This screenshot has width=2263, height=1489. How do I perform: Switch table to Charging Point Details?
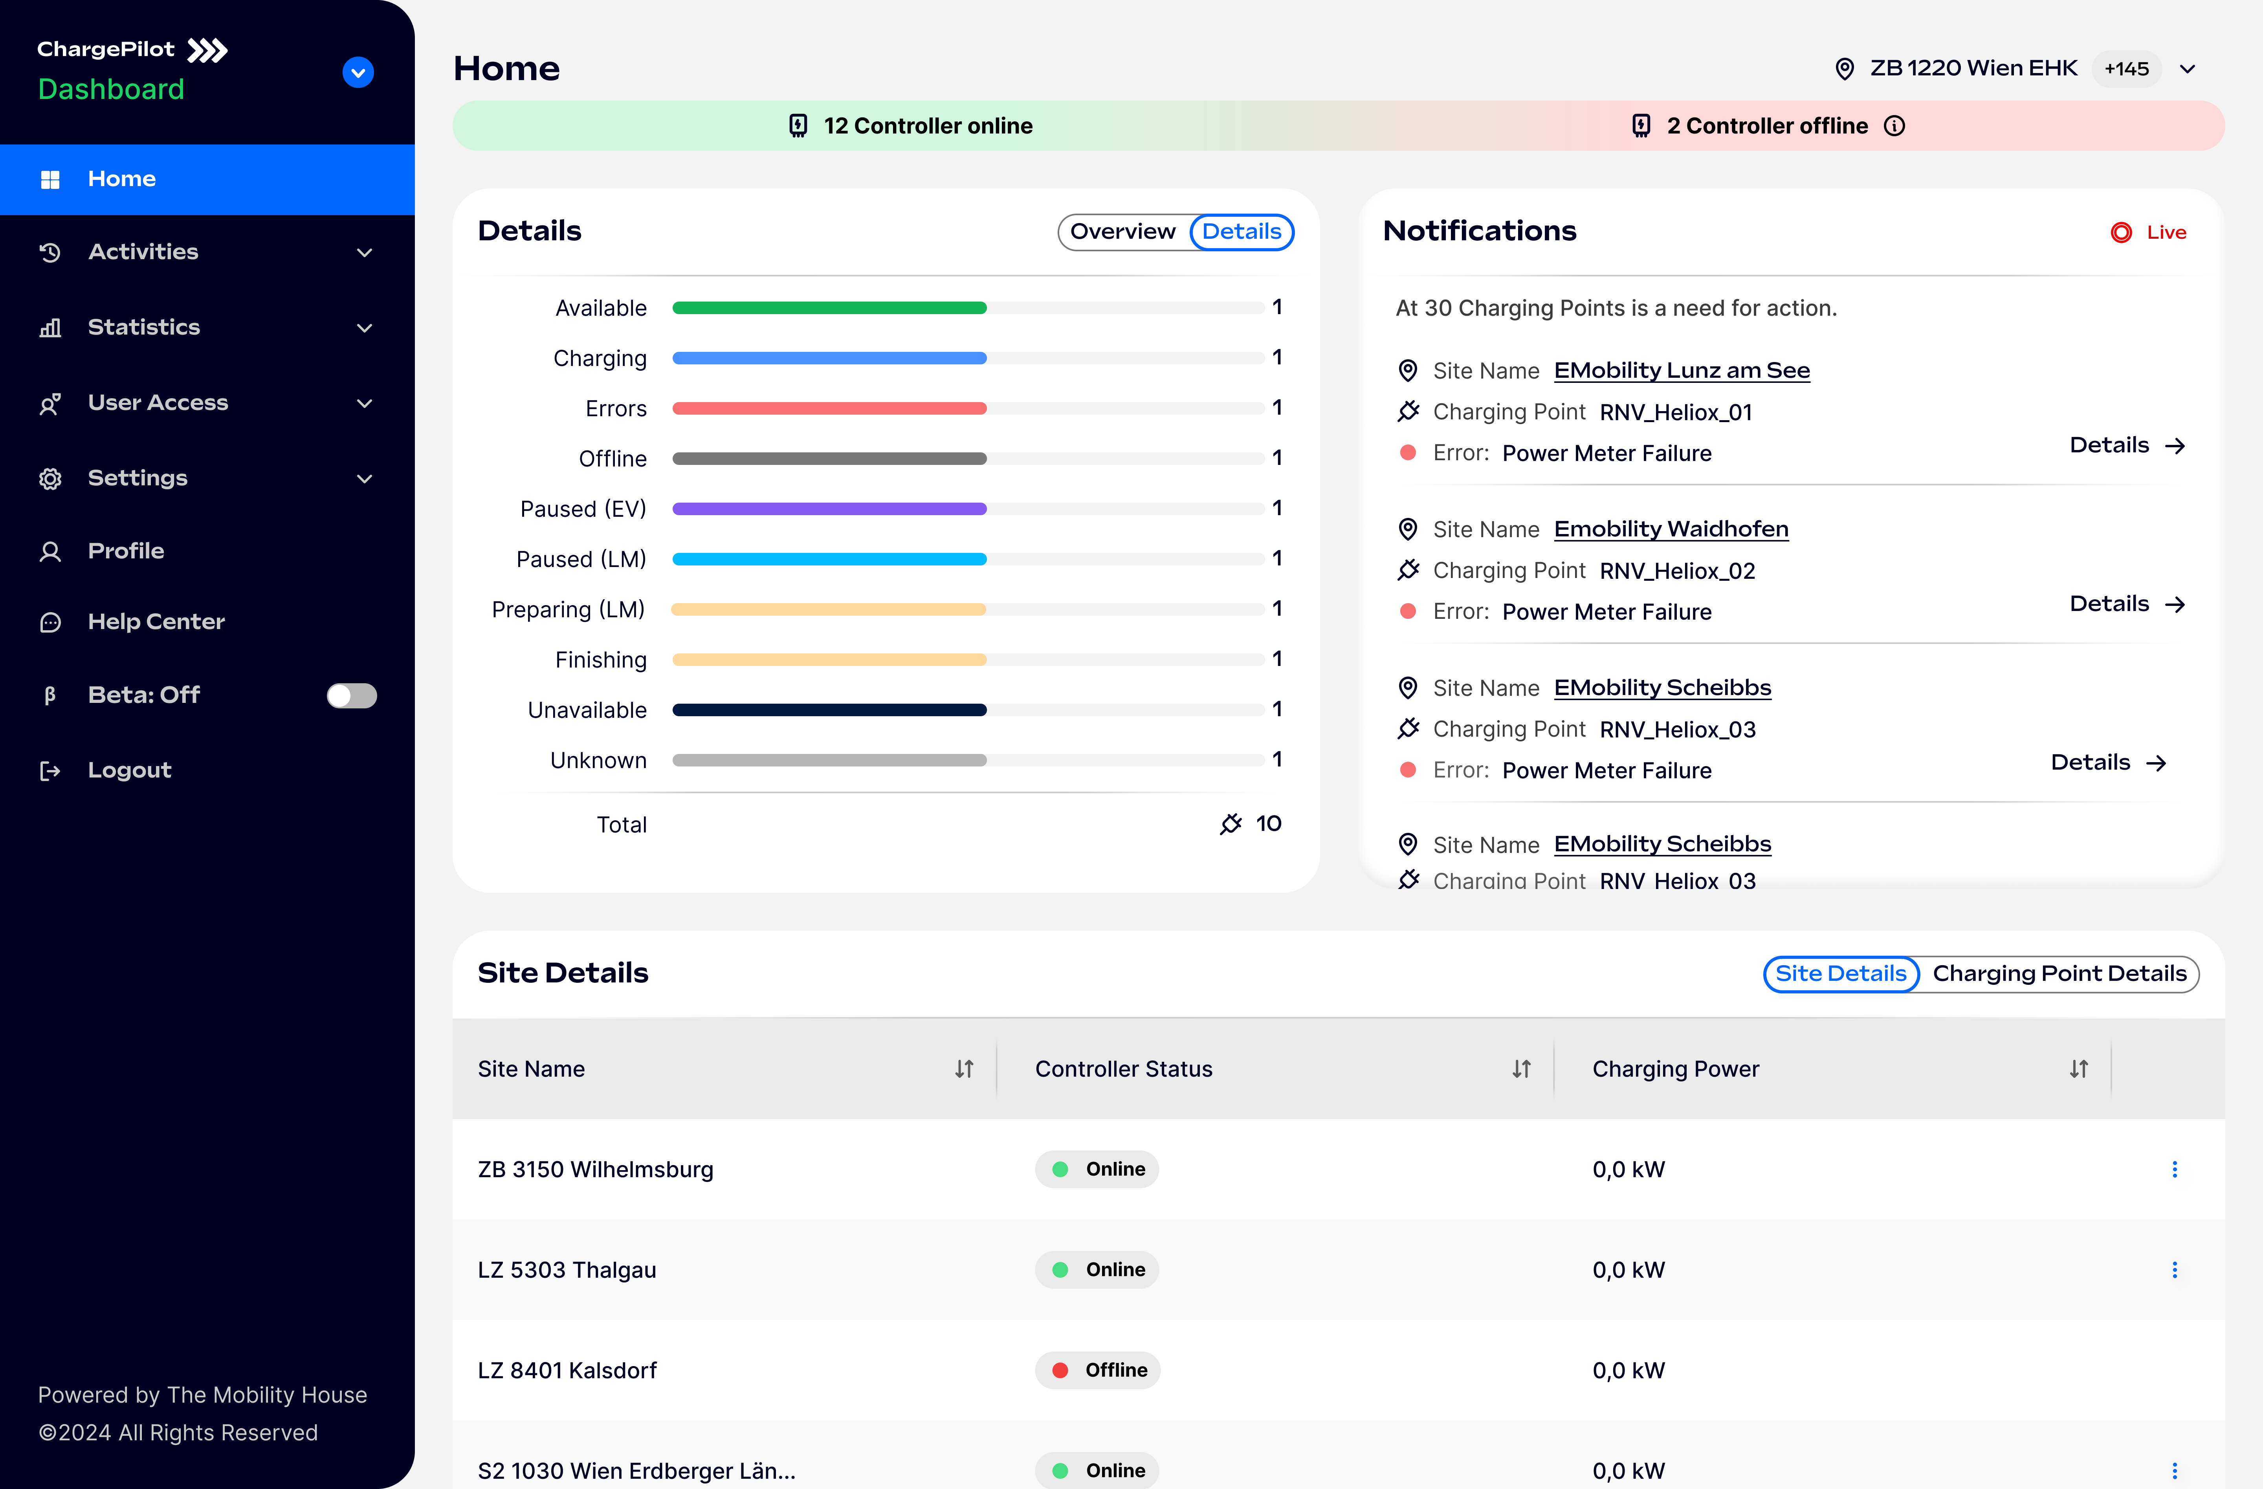tap(2059, 974)
